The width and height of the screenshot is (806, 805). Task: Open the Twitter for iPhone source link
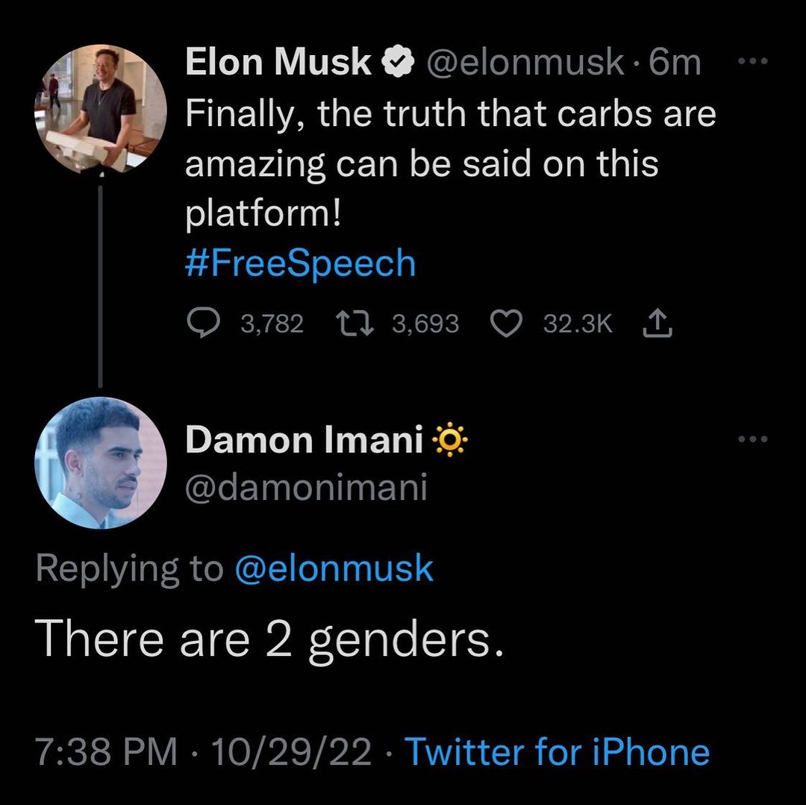click(x=557, y=751)
